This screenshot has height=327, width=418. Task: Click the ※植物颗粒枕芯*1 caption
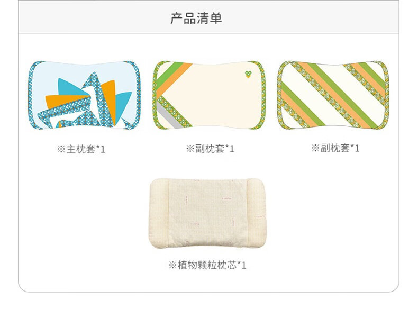[207, 265]
